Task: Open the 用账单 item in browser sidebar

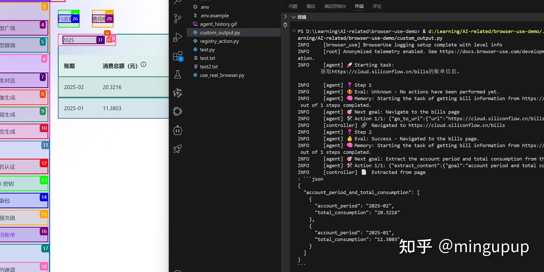Action: 24,235
